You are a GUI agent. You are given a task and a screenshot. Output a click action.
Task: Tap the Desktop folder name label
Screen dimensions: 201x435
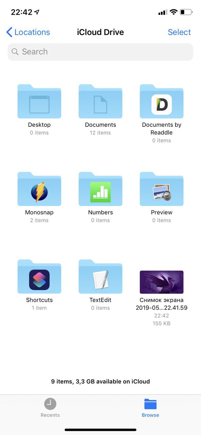39,125
